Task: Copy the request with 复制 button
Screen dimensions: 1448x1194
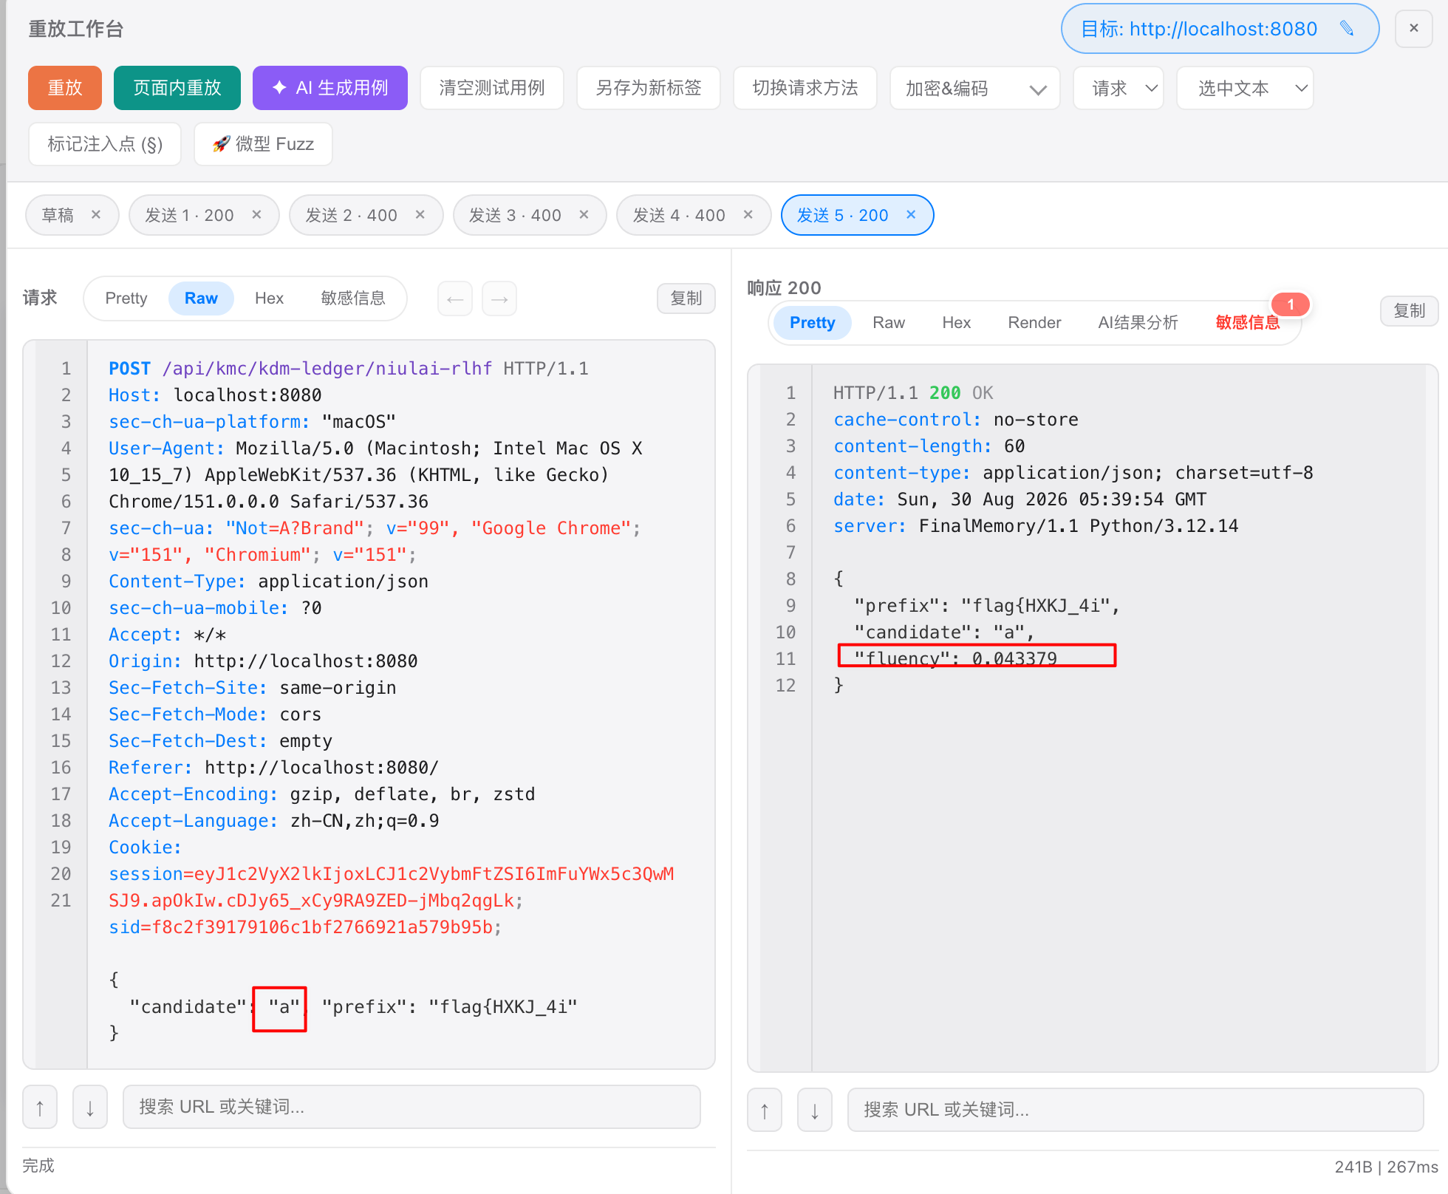Action: pos(686,298)
